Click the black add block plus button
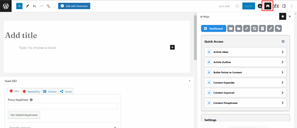Screen dimensions: 297x128 [x=172, y=47]
